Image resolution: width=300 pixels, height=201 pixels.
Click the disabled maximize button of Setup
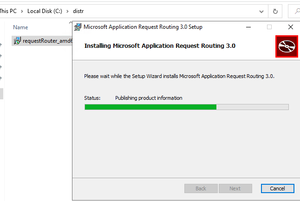tap(269, 27)
